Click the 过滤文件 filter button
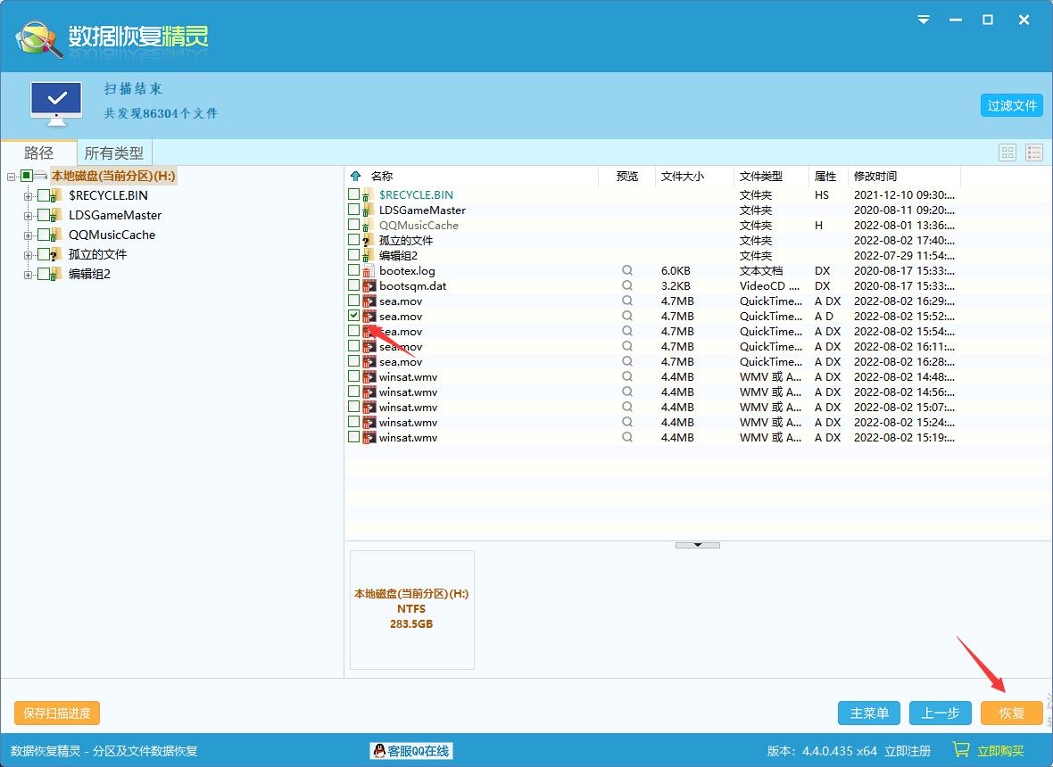The image size is (1053, 767). click(x=1011, y=105)
